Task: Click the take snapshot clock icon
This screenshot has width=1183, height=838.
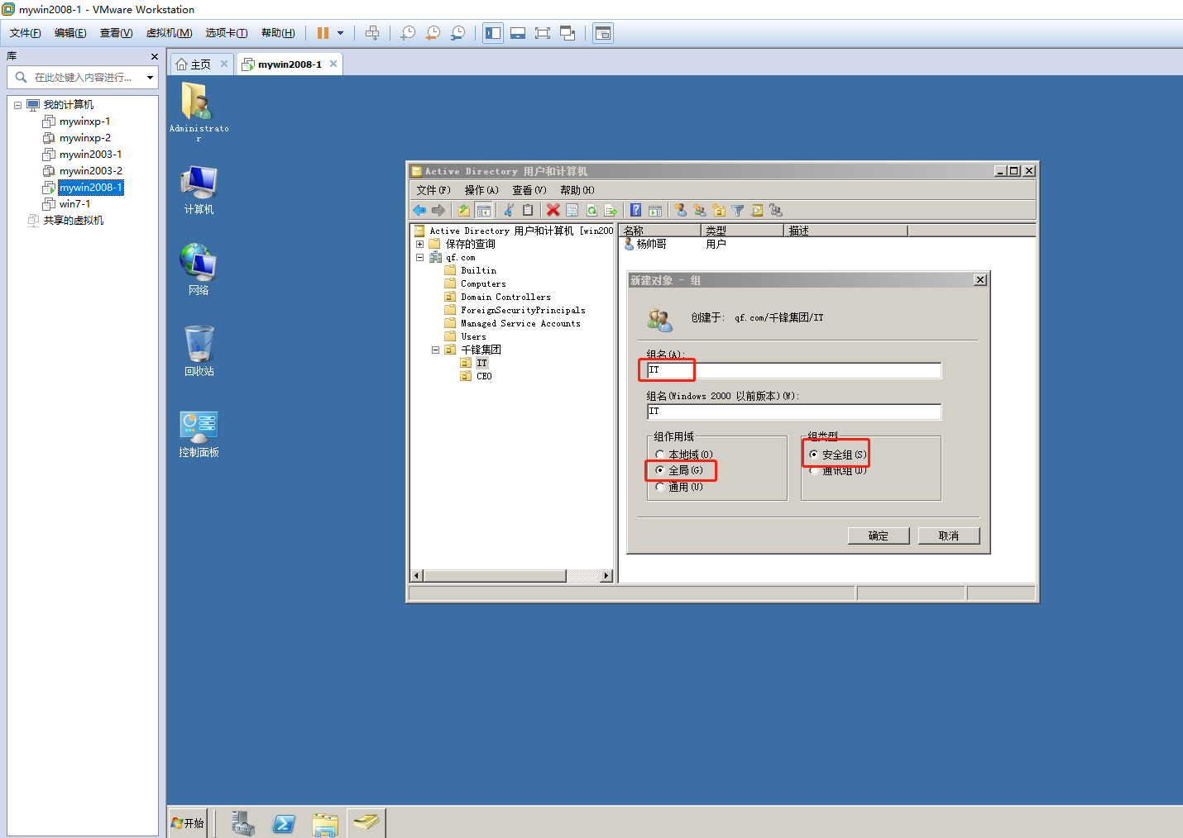Action: point(408,33)
